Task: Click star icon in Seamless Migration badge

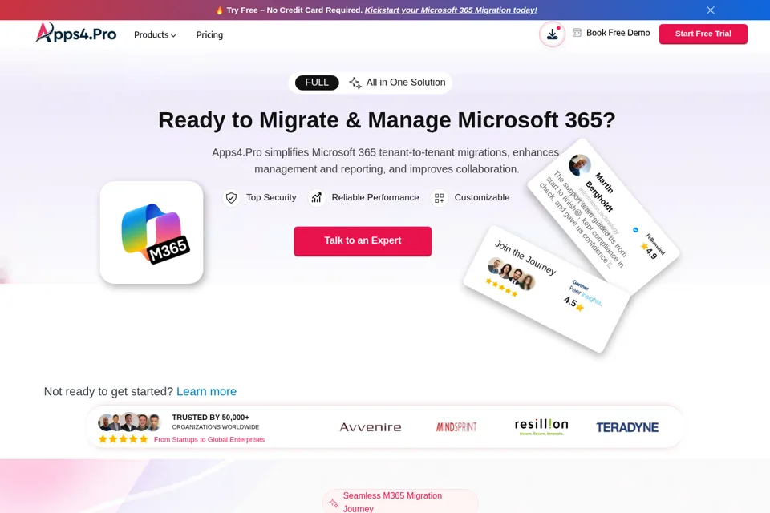Action: click(x=334, y=503)
